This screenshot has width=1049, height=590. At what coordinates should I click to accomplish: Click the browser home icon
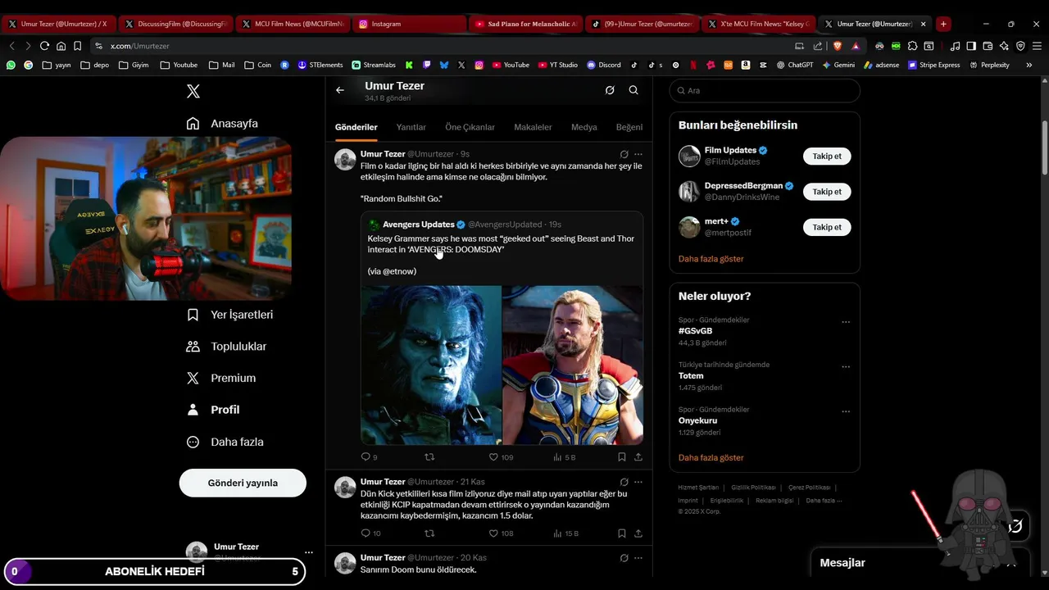(61, 46)
